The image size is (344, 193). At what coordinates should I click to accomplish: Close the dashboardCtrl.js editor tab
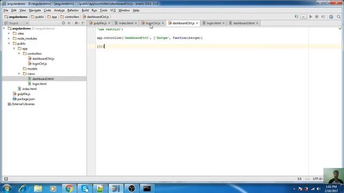197,23
